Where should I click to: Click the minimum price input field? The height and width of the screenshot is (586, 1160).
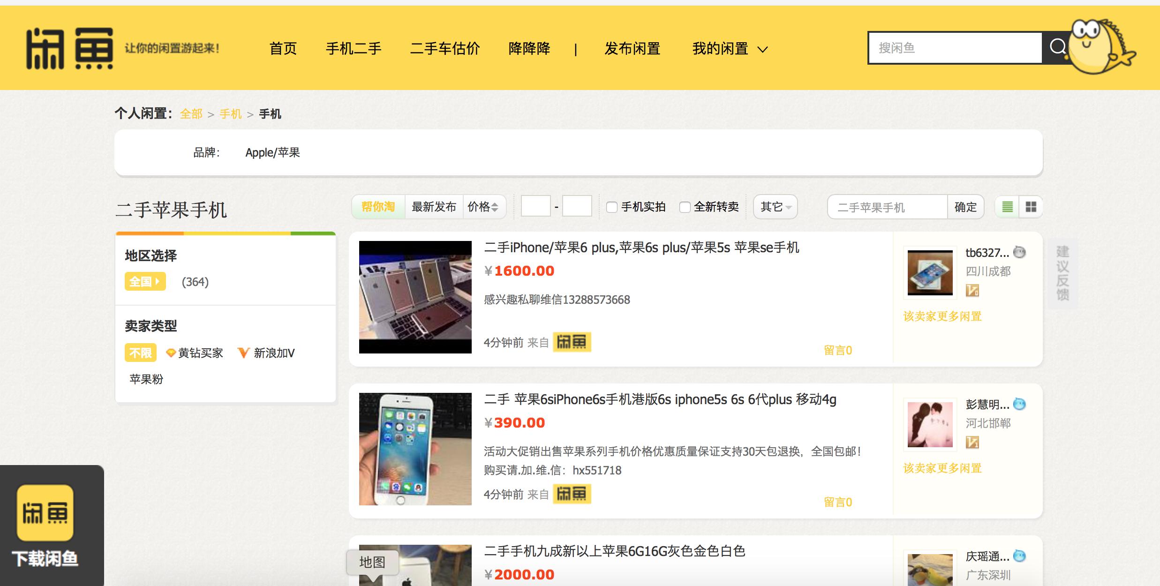point(535,206)
